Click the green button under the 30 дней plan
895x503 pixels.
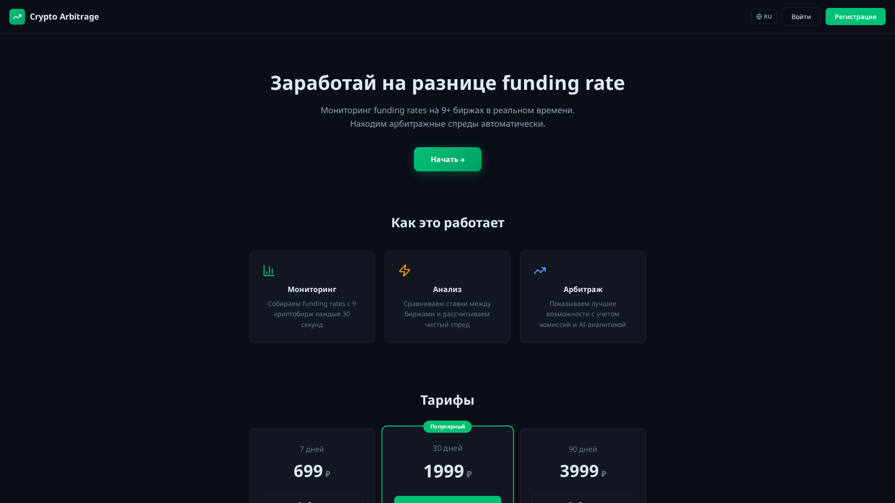(x=447, y=500)
